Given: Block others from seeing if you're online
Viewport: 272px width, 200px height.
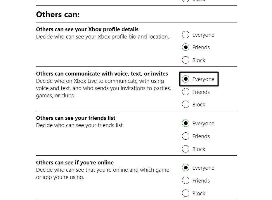Looking at the screenshot, I should (186, 194).
